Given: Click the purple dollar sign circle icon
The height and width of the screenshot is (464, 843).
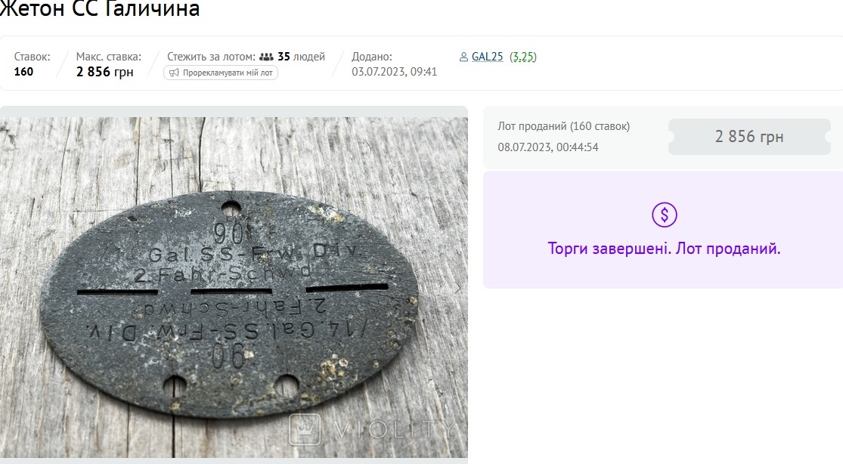Looking at the screenshot, I should coord(665,215).
